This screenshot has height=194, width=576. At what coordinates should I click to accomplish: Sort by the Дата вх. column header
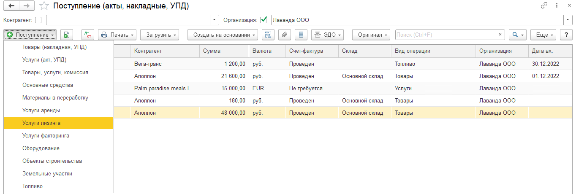[x=551, y=51]
